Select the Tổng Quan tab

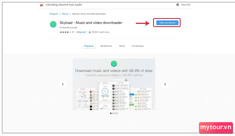coord(89,46)
